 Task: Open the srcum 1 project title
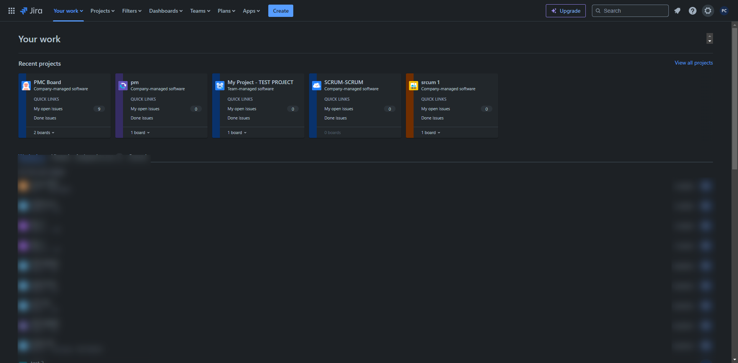(x=430, y=82)
